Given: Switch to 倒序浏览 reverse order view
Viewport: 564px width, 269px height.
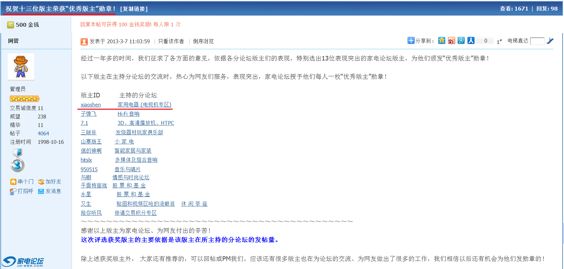Looking at the screenshot, I should [203, 41].
